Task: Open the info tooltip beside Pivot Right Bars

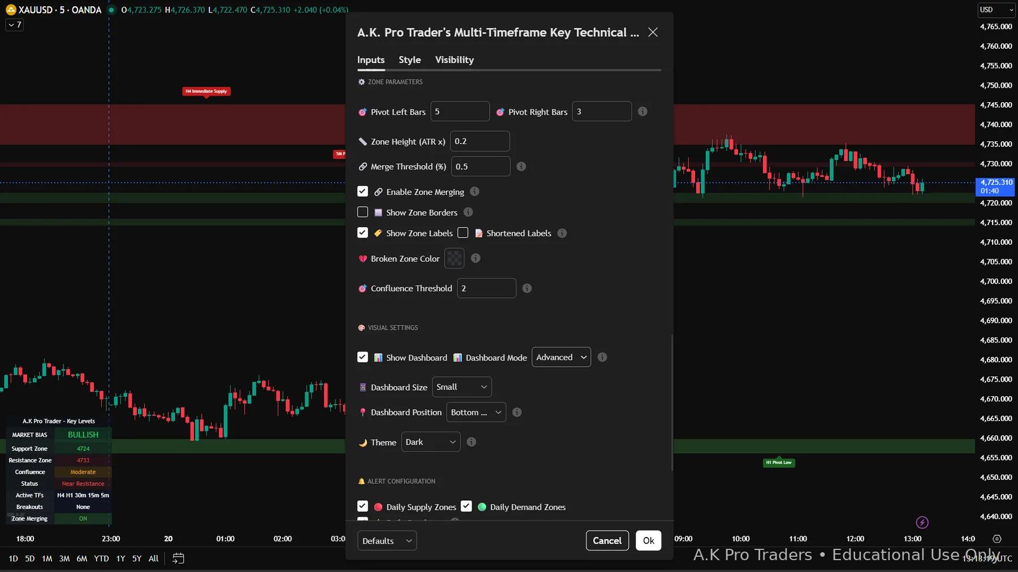Action: [642, 111]
